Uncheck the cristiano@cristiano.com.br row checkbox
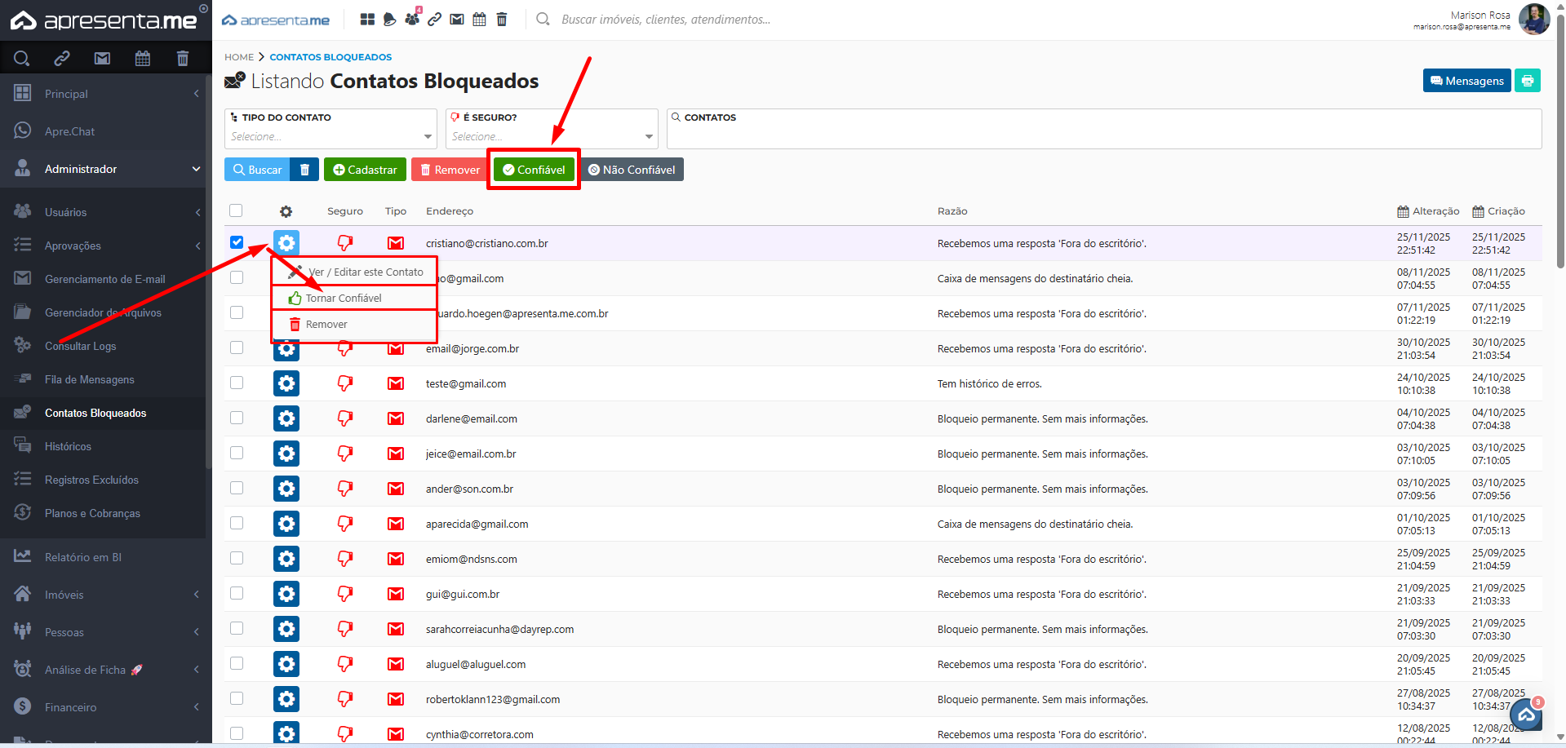This screenshot has height=748, width=1566. 237,242
